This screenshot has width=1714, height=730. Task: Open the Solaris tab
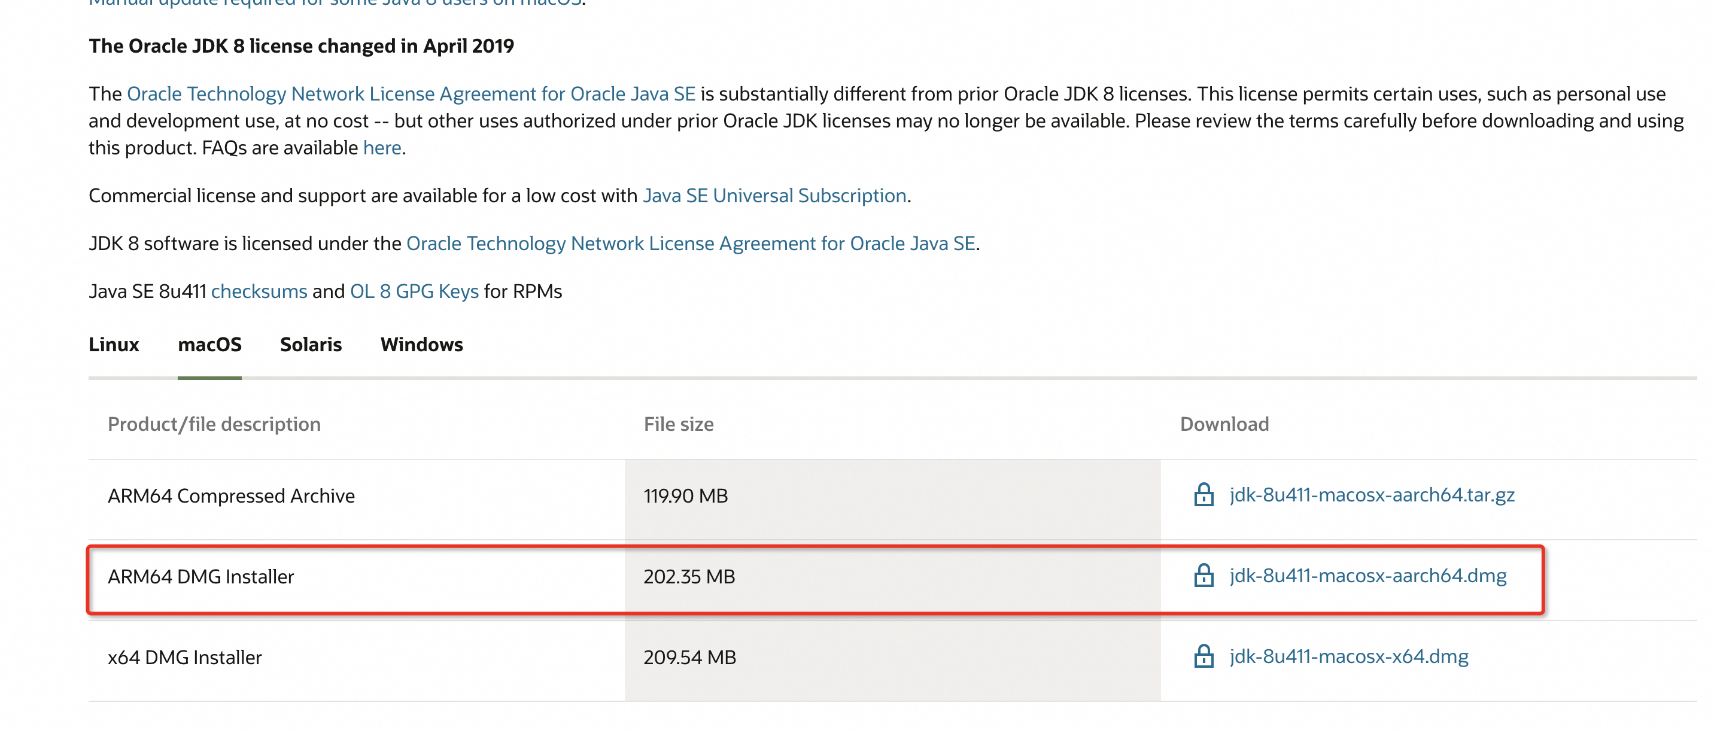(x=311, y=345)
